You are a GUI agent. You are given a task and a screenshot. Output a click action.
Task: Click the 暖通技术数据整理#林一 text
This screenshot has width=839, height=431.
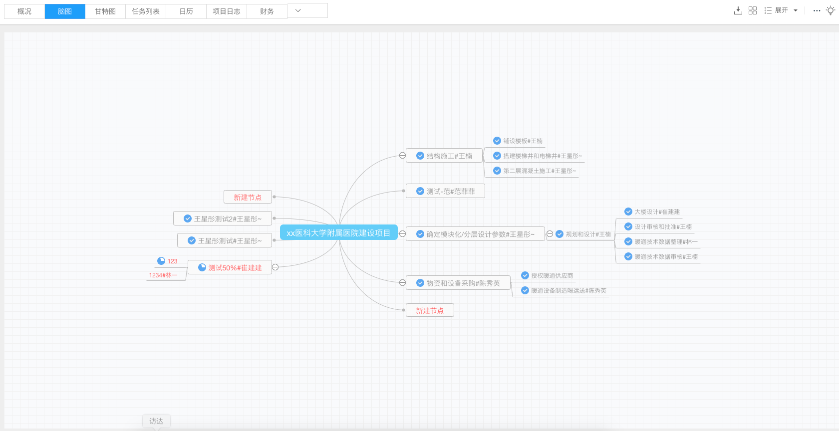tap(666, 242)
